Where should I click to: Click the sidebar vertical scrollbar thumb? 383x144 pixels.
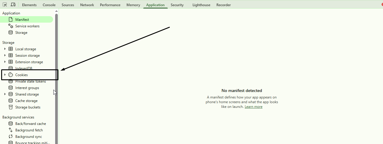tap(56, 79)
